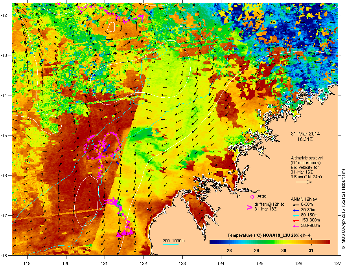This screenshot has height=267, width=346.
Task: Click the '200 1000m' isobath label
Action: 173,241
